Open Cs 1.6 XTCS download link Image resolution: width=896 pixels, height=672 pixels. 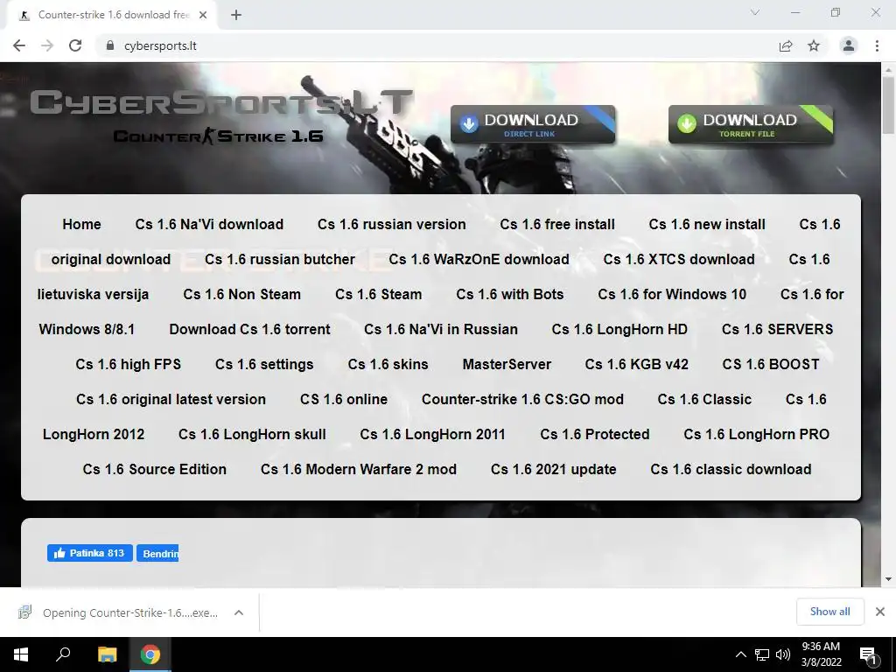tap(679, 259)
